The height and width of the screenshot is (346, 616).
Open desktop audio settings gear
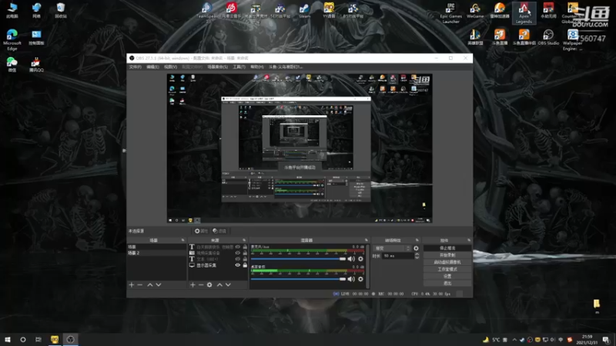pos(360,279)
